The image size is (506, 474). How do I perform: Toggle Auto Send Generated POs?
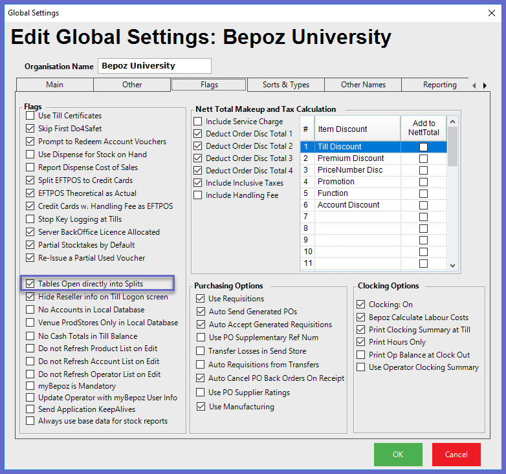click(x=201, y=311)
